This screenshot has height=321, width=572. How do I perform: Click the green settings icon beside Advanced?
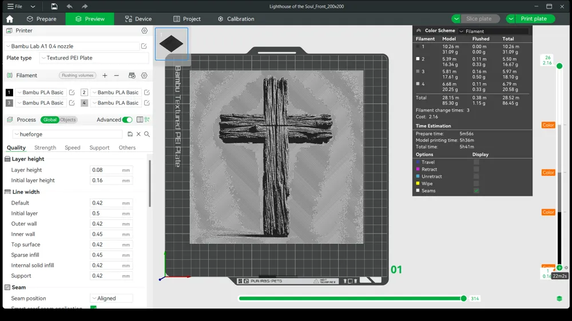(147, 119)
